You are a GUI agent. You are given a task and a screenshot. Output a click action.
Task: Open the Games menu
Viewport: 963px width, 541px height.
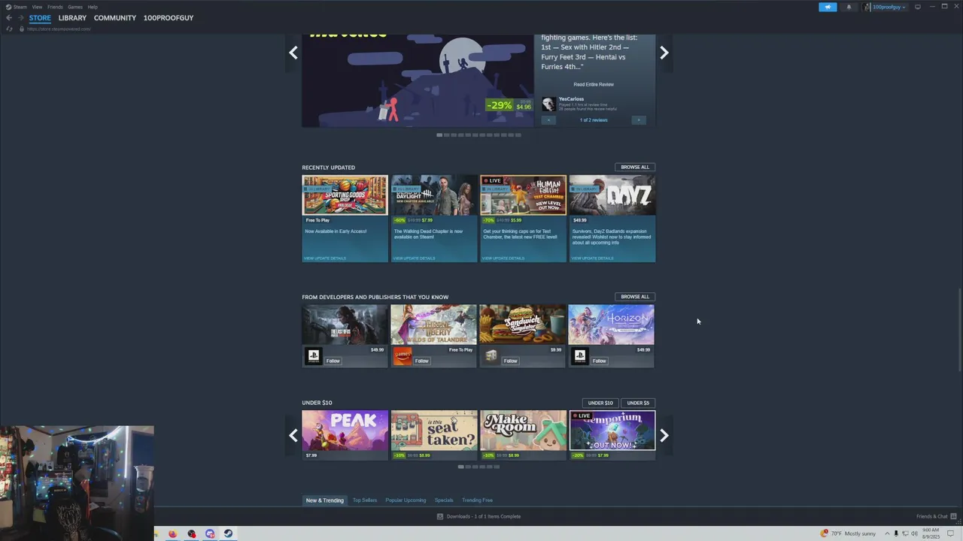coord(75,7)
